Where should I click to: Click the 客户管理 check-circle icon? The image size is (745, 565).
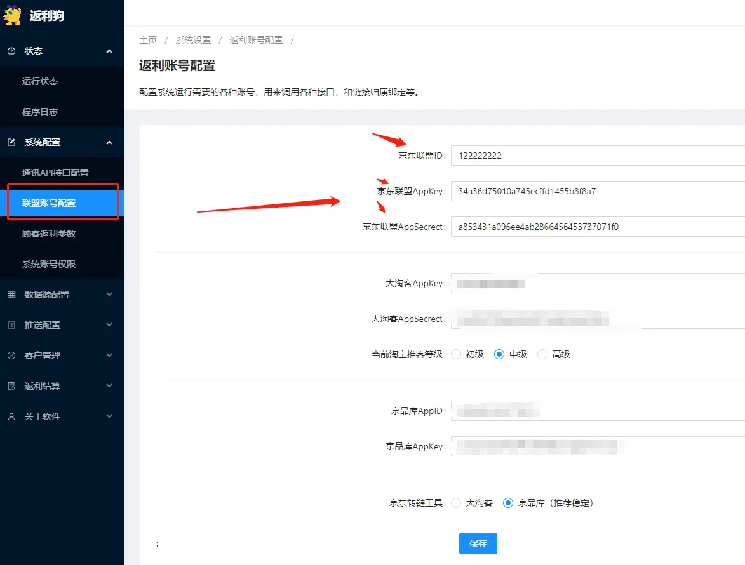tap(11, 356)
